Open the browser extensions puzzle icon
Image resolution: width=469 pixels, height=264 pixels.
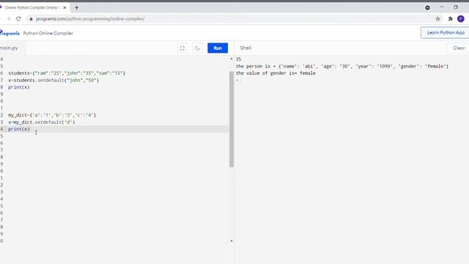pyautogui.click(x=450, y=19)
